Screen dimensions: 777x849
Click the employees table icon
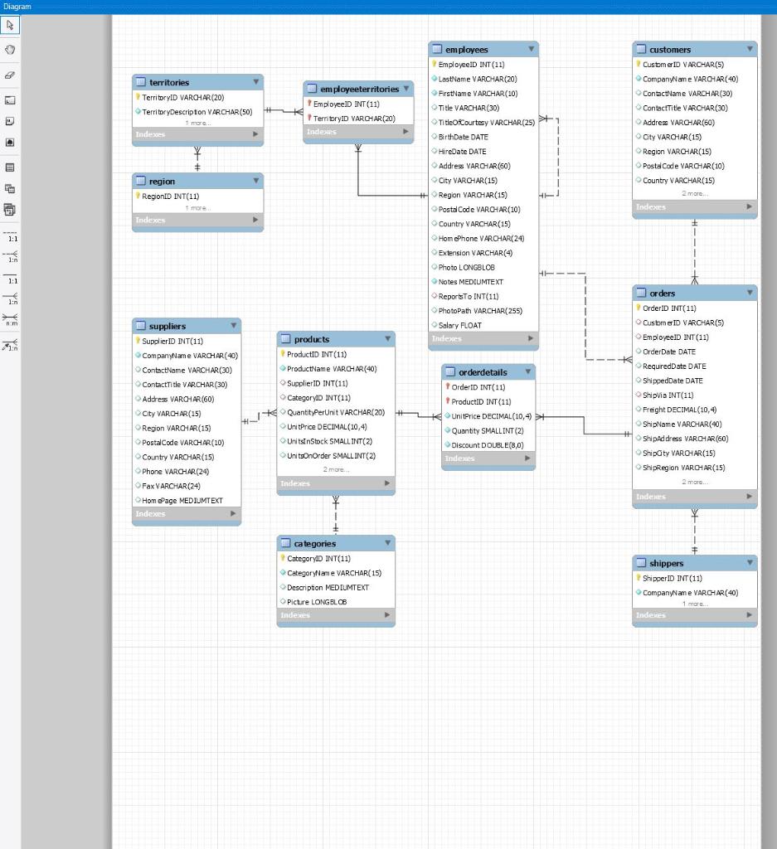(x=437, y=49)
